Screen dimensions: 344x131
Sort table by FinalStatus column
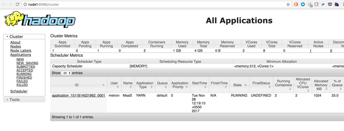pos(261,85)
